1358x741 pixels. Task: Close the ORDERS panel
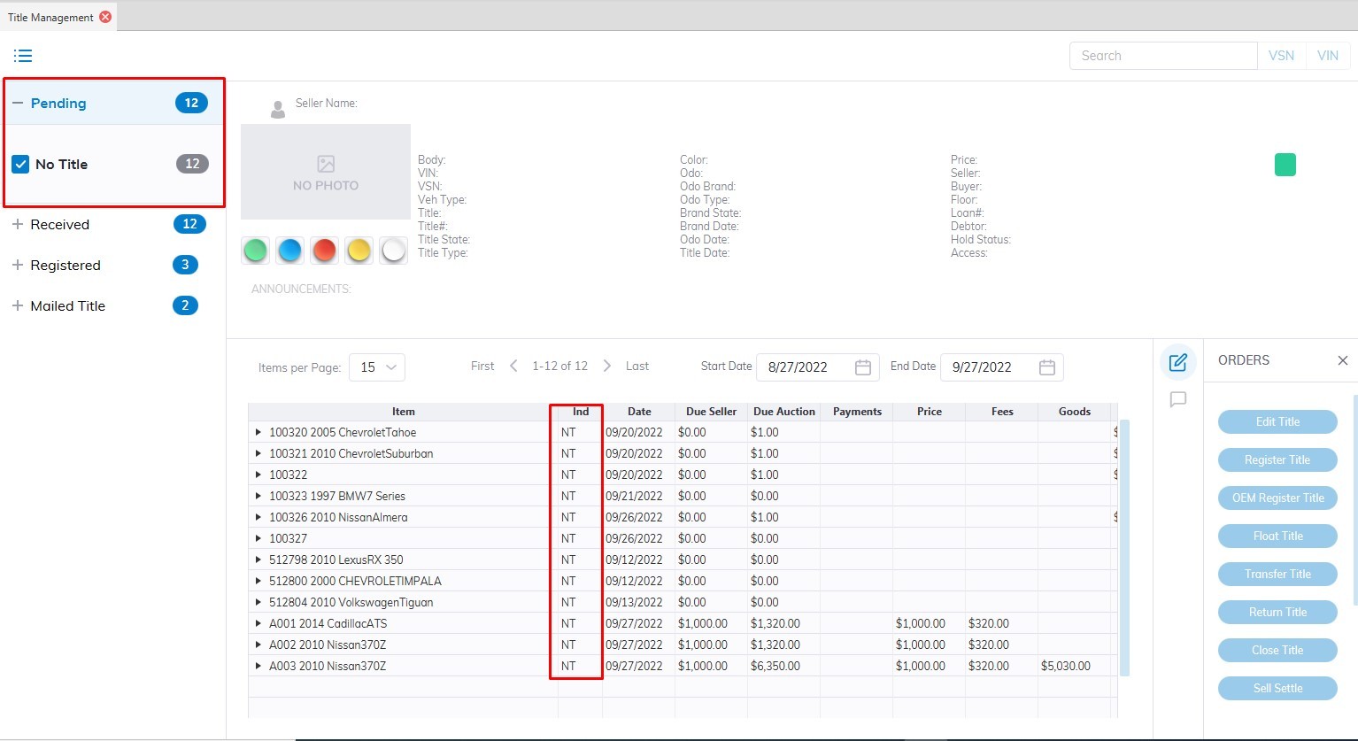coord(1342,360)
